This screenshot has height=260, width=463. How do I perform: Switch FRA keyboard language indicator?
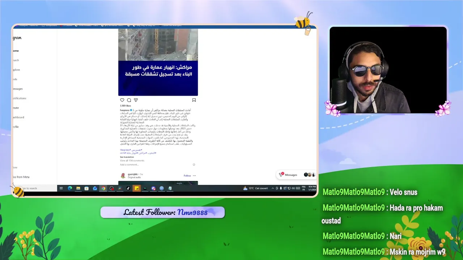pyautogui.click(x=303, y=188)
